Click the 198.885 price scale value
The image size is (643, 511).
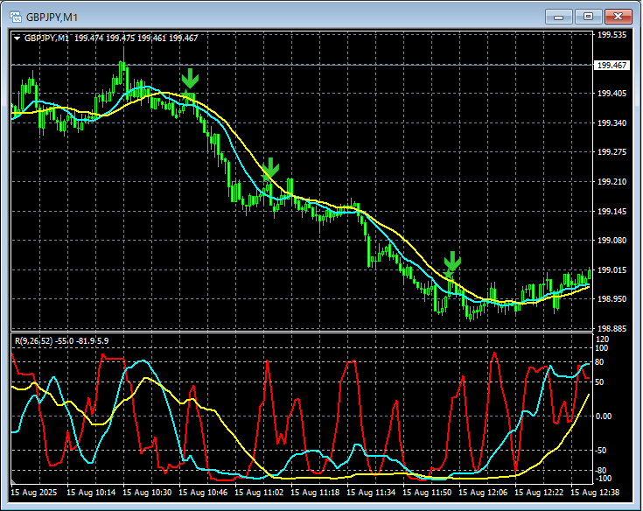pos(612,328)
